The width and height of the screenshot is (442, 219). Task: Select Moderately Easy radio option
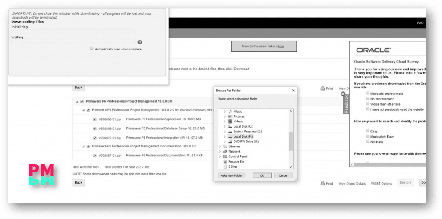pyautogui.click(x=368, y=136)
